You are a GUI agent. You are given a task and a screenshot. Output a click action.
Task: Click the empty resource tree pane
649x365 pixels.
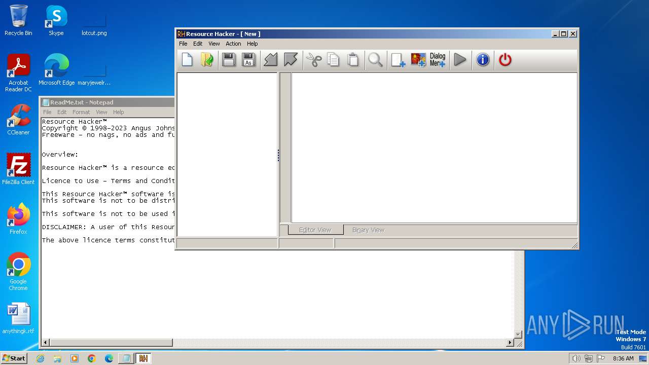click(x=227, y=155)
